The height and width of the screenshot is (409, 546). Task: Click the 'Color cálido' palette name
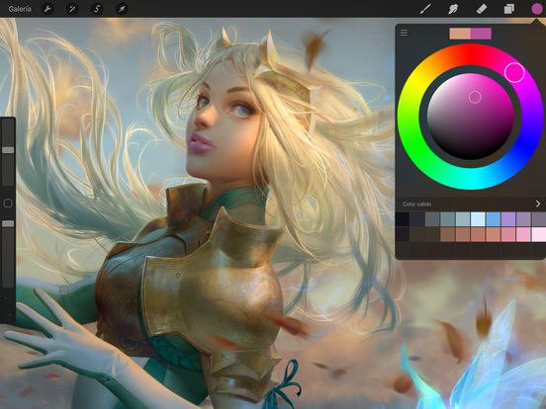[416, 204]
